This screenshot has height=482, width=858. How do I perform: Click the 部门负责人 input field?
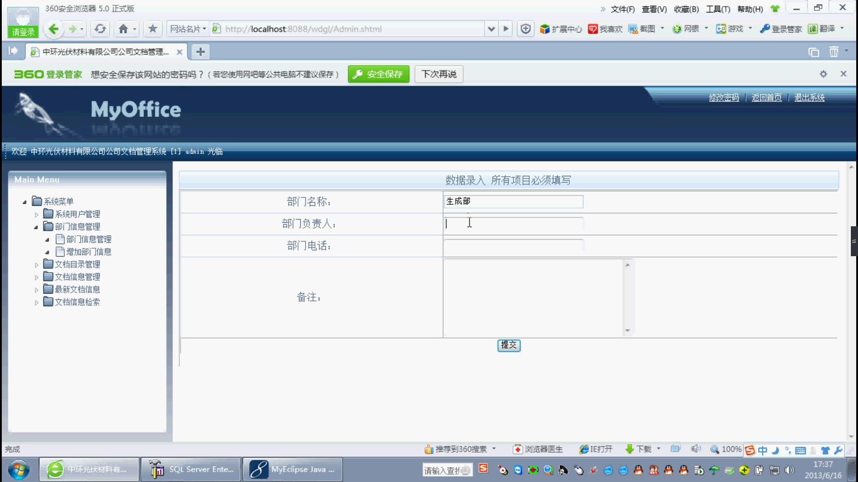point(513,224)
